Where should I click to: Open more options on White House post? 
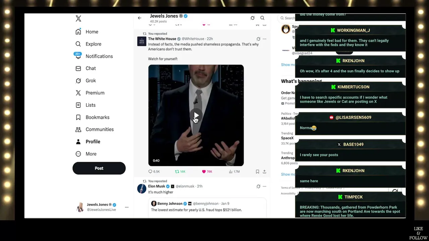(x=264, y=39)
